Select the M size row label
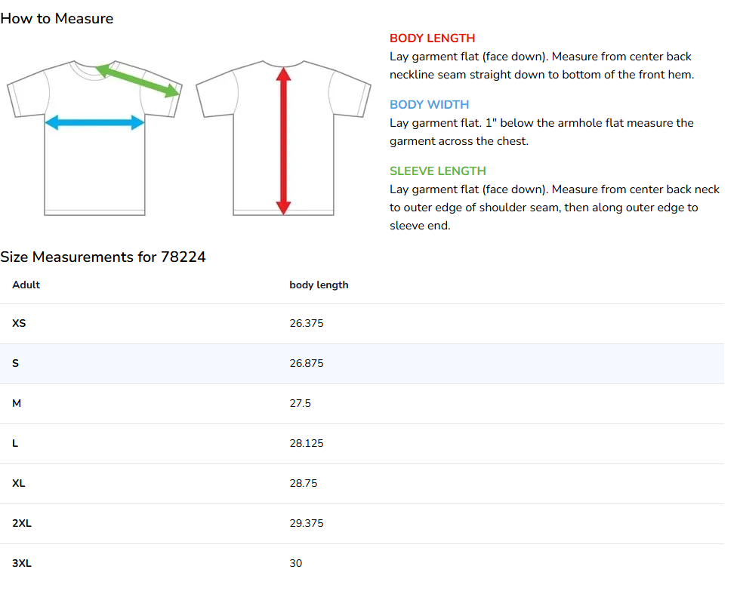The width and height of the screenshot is (740, 597). click(17, 403)
